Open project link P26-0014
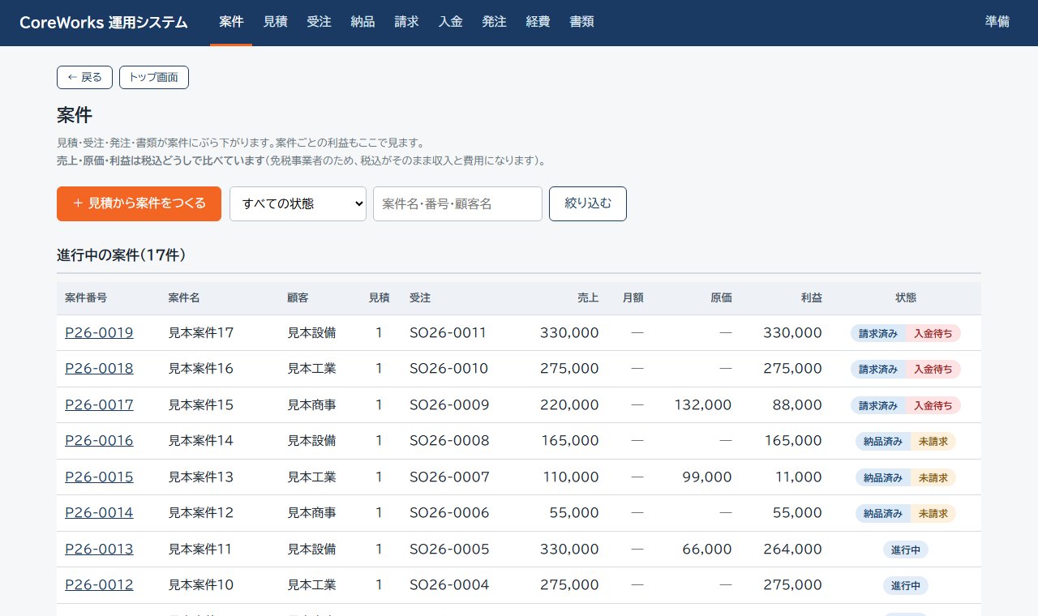This screenshot has height=616, width=1038. [99, 512]
